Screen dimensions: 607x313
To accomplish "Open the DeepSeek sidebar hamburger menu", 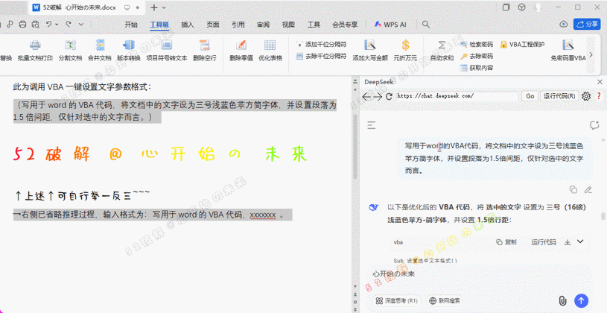I will (372, 125).
